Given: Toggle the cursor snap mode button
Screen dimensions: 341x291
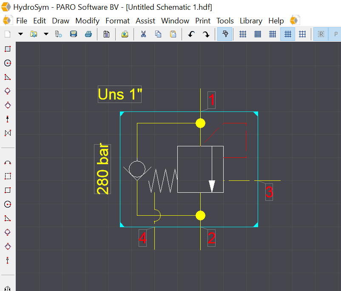Looking at the screenshot, I should tap(224, 34).
